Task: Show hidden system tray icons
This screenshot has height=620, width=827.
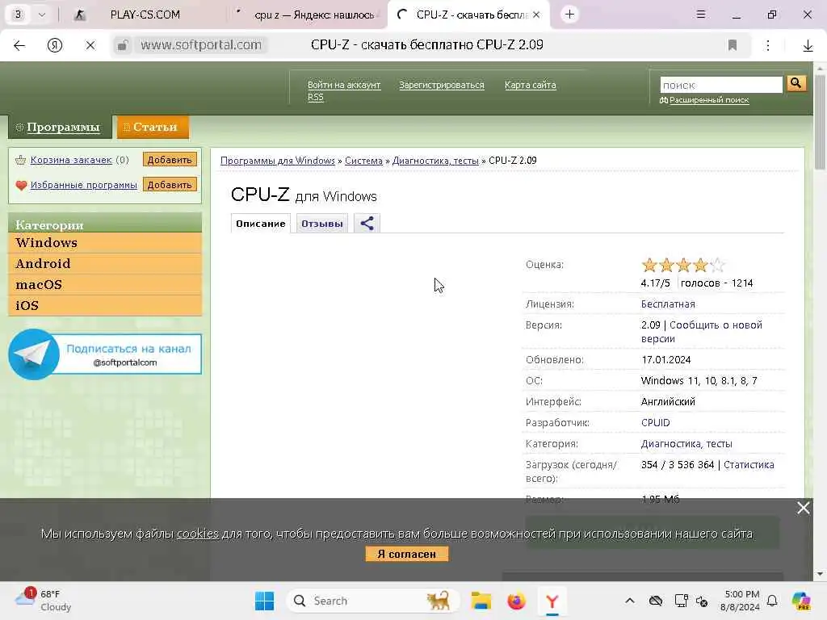Action: pyautogui.click(x=630, y=601)
